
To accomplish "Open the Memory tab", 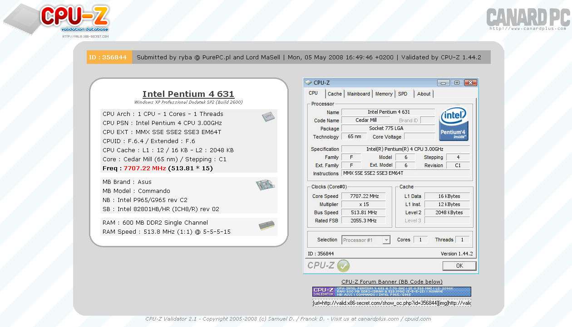I will coord(384,94).
